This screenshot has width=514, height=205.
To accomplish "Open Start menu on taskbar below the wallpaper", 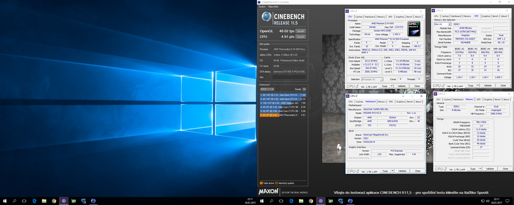I will tap(5, 201).
